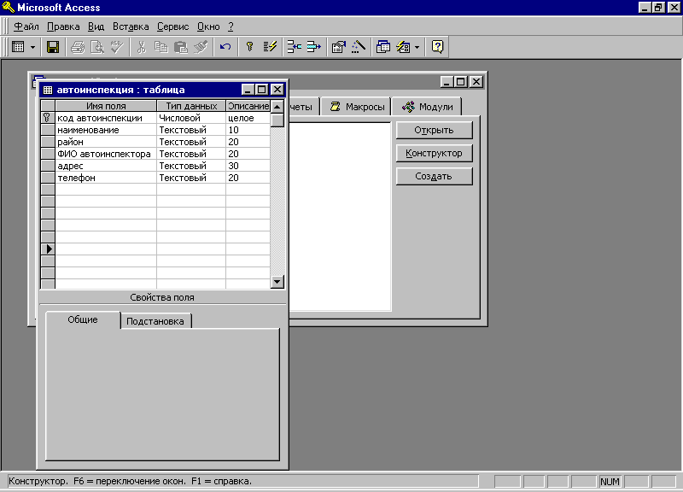Viewport: 683px width, 492px height.
Task: Click the Paste clipboard icon
Action: pyautogui.click(x=180, y=47)
